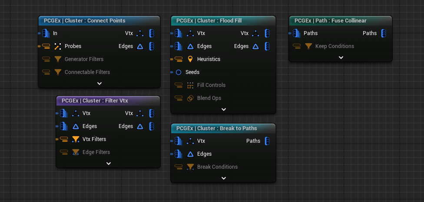Expand the Filter Vtx node chevron
Screen dimensions: 424x202
click(109, 164)
